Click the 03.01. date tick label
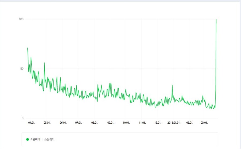Screen dimensions: 241x149 [204, 123]
